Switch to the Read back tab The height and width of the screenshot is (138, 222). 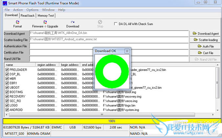point(28,15)
